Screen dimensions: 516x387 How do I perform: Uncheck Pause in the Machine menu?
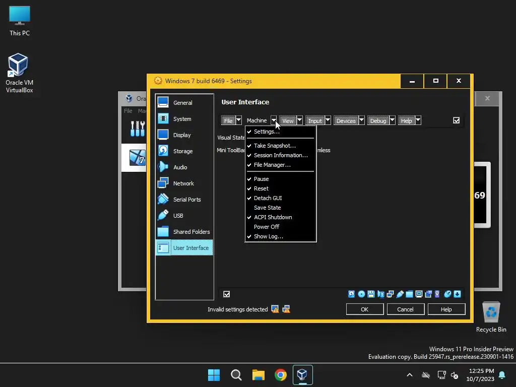click(x=280, y=179)
